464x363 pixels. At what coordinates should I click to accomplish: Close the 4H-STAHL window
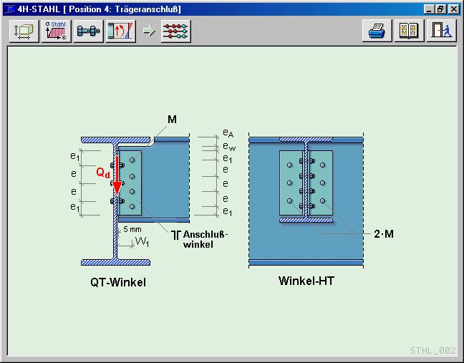pyautogui.click(x=453, y=9)
